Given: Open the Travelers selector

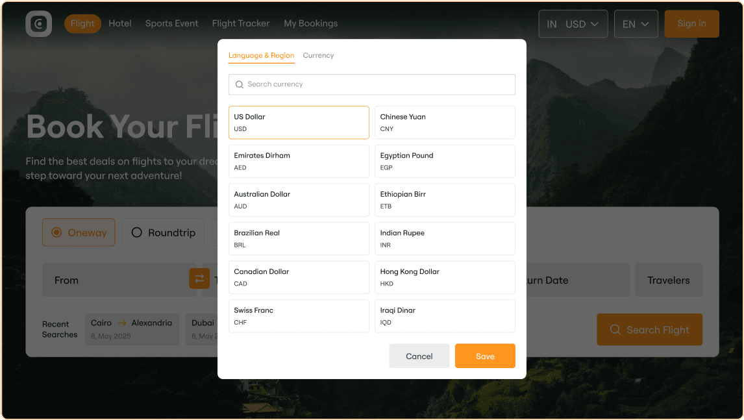Looking at the screenshot, I should tap(669, 280).
